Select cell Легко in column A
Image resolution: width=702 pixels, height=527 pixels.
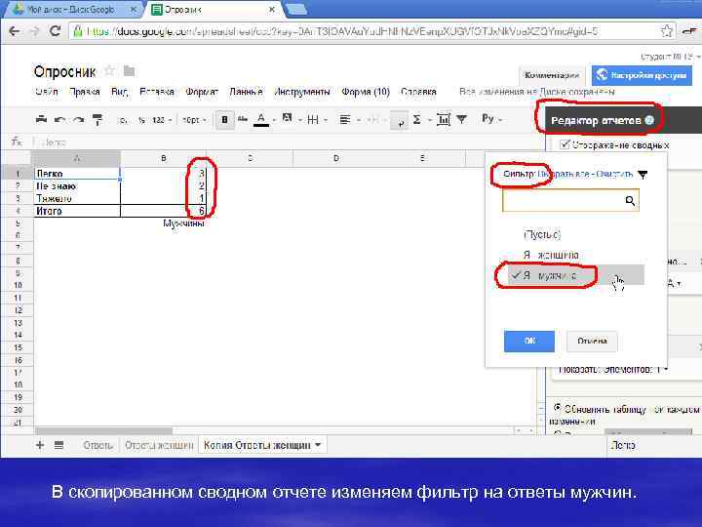tap(77, 174)
